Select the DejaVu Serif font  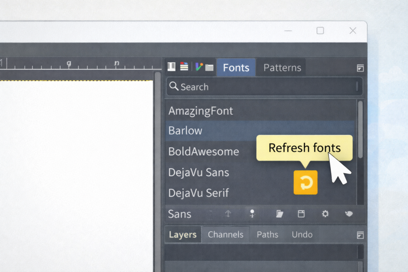tap(199, 193)
